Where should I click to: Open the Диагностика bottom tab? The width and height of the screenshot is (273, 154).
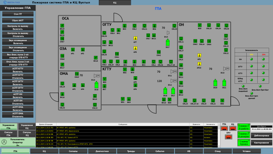(x=102, y=151)
